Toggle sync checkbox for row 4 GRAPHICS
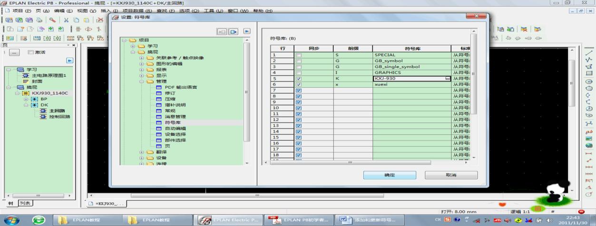596x226 pixels. (x=299, y=72)
